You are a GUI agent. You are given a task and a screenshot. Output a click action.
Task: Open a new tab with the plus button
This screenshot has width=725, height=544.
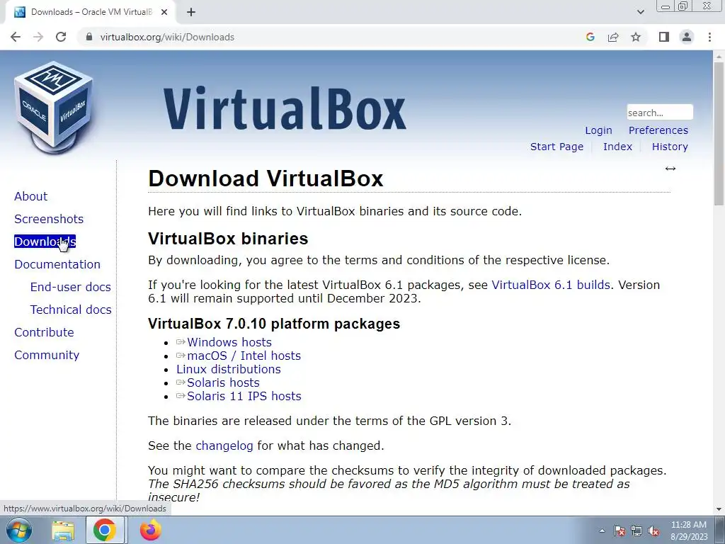(191, 12)
